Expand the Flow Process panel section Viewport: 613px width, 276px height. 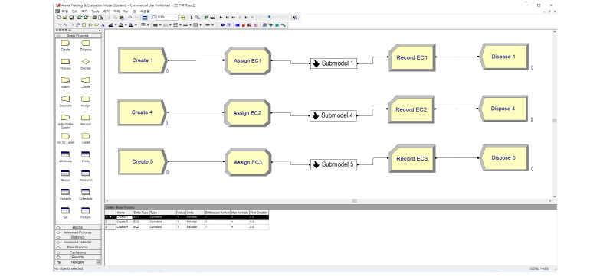(78, 247)
